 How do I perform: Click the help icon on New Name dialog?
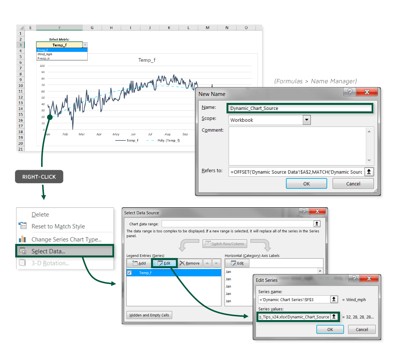click(349, 92)
